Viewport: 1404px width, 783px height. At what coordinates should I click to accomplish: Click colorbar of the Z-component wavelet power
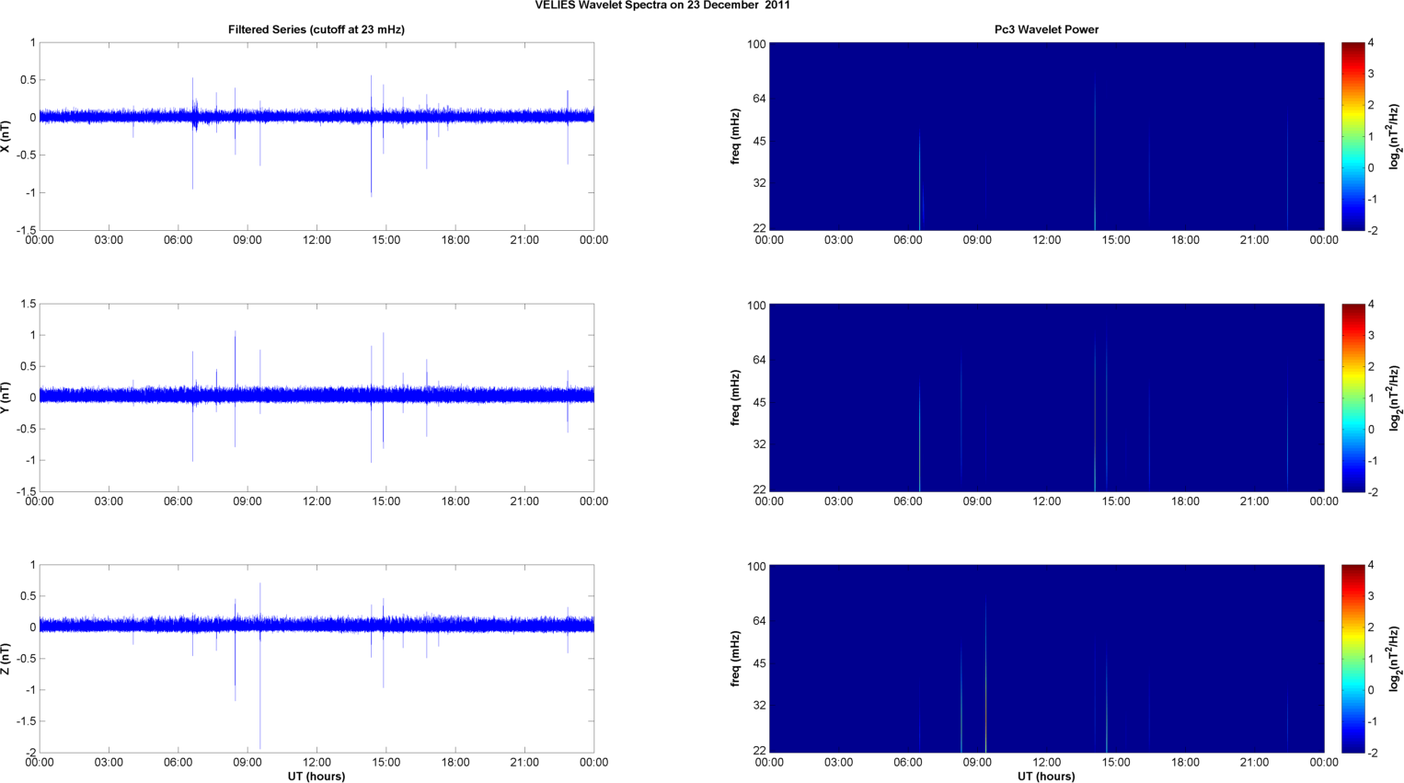(x=1352, y=659)
